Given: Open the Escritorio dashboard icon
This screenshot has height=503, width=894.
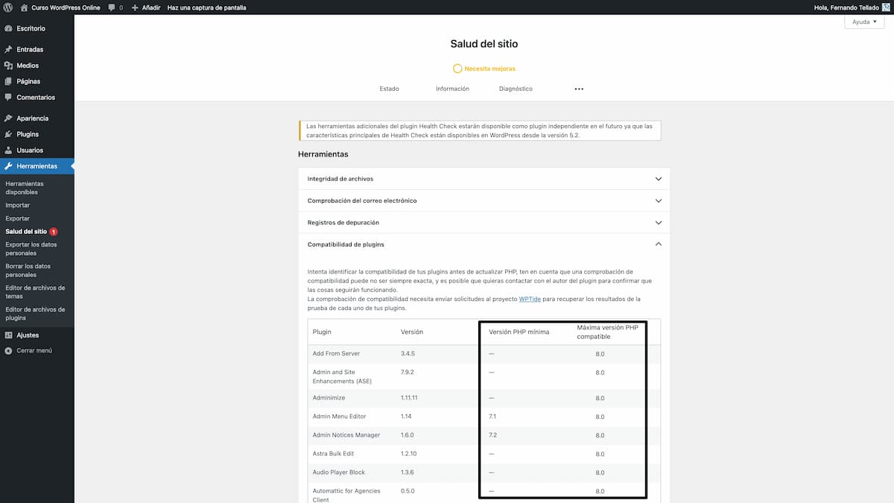Looking at the screenshot, I should point(10,28).
